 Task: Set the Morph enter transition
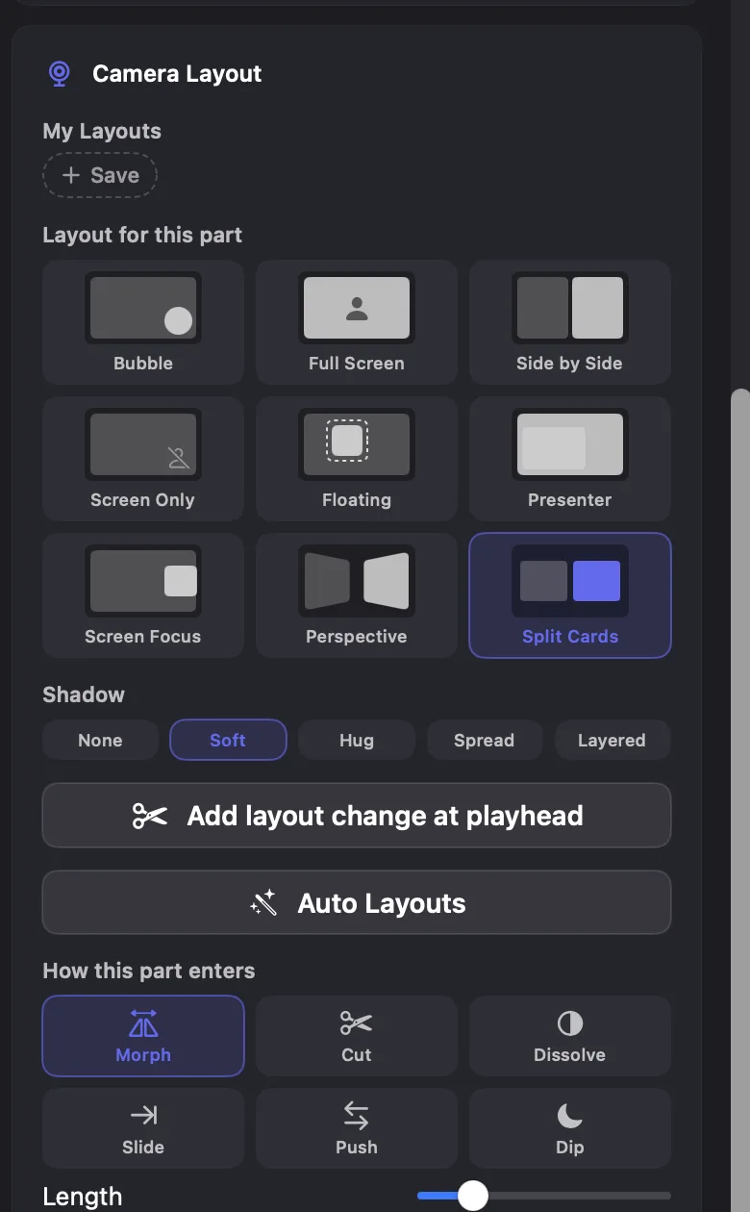[143, 1035]
